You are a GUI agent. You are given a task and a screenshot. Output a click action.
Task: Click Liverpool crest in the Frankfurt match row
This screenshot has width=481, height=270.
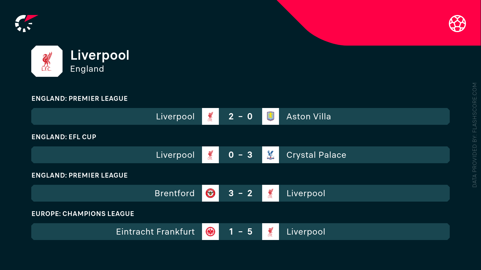[x=271, y=232]
